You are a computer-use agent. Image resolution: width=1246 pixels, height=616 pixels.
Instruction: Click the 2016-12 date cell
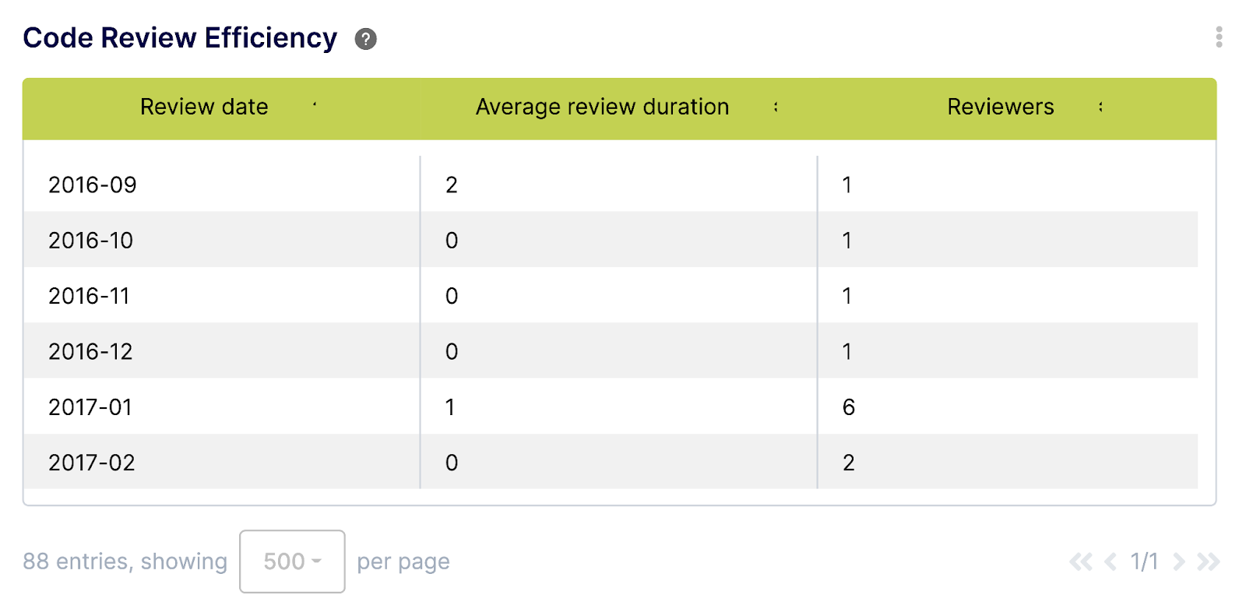90,351
